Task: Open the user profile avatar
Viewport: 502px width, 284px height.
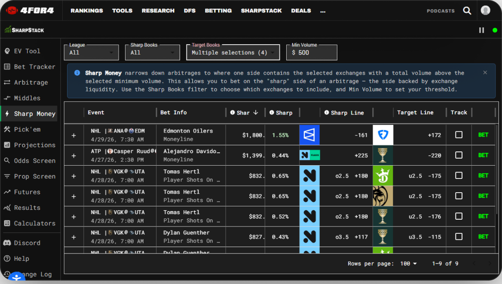Action: tap(485, 11)
